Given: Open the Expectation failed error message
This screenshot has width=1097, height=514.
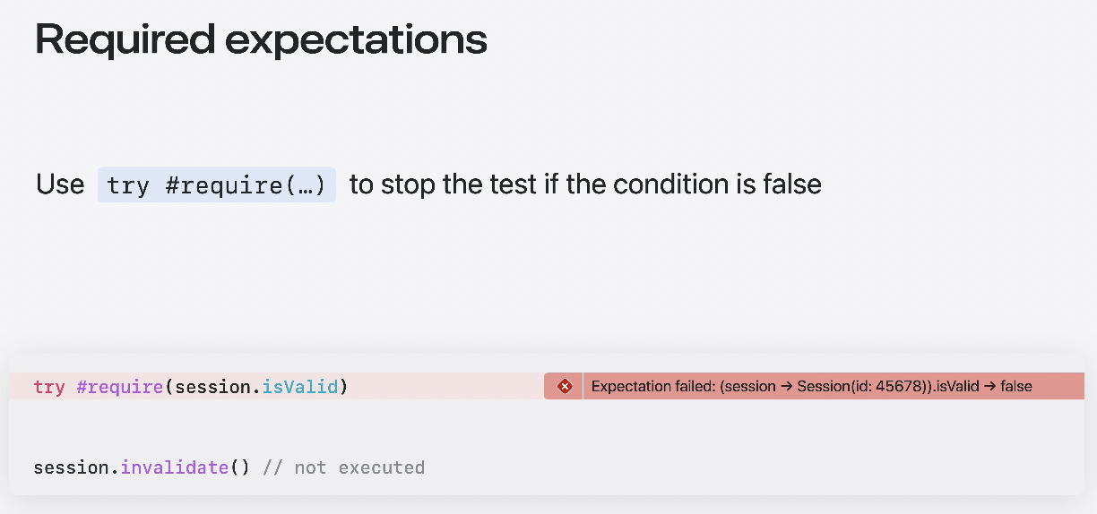Looking at the screenshot, I should 812,387.
